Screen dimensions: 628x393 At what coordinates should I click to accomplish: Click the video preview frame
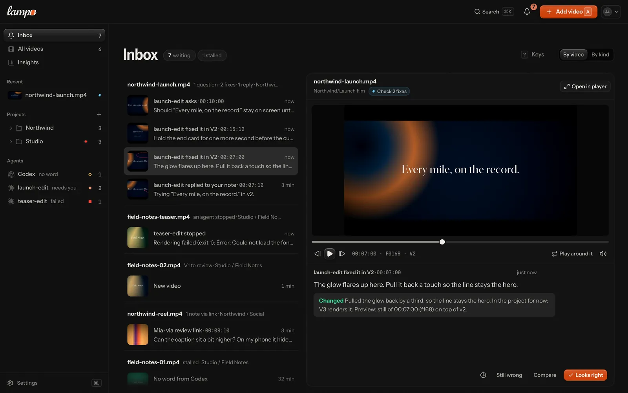[x=460, y=170]
